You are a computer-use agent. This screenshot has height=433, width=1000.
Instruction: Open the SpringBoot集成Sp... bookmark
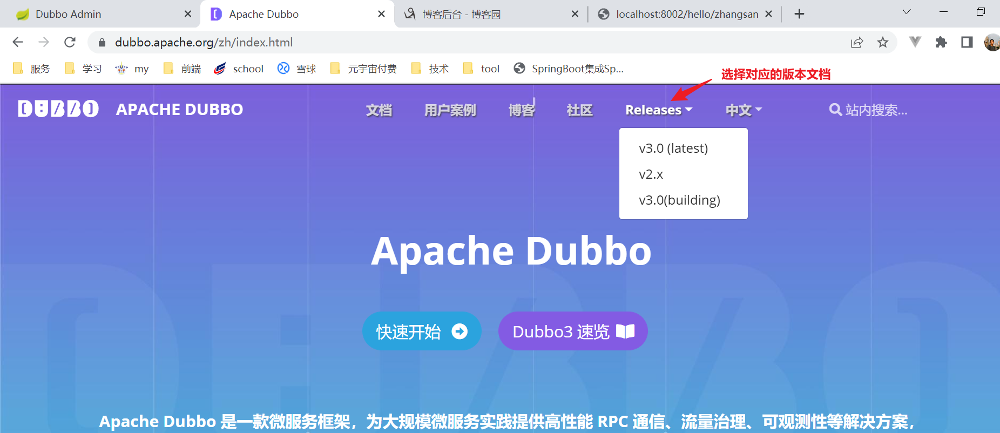569,69
